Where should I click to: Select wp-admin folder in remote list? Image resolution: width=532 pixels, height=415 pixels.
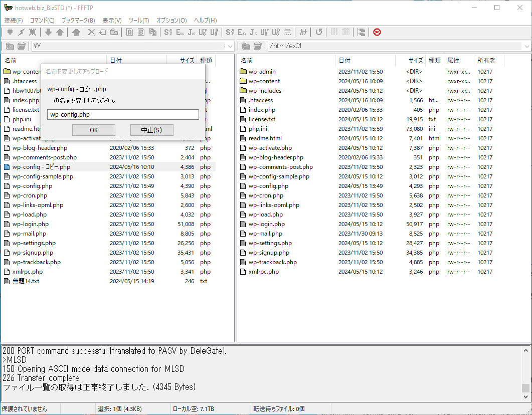[x=262, y=72]
